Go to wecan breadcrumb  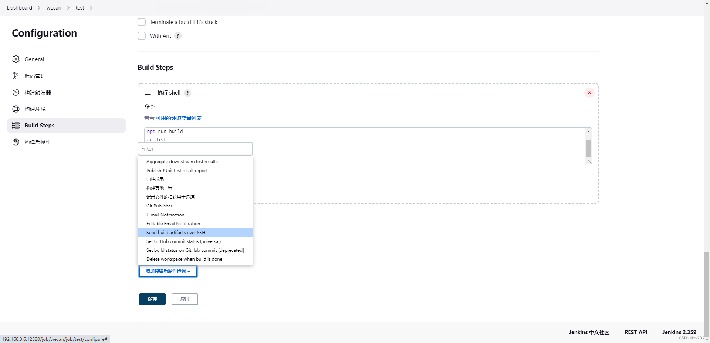[x=54, y=8]
